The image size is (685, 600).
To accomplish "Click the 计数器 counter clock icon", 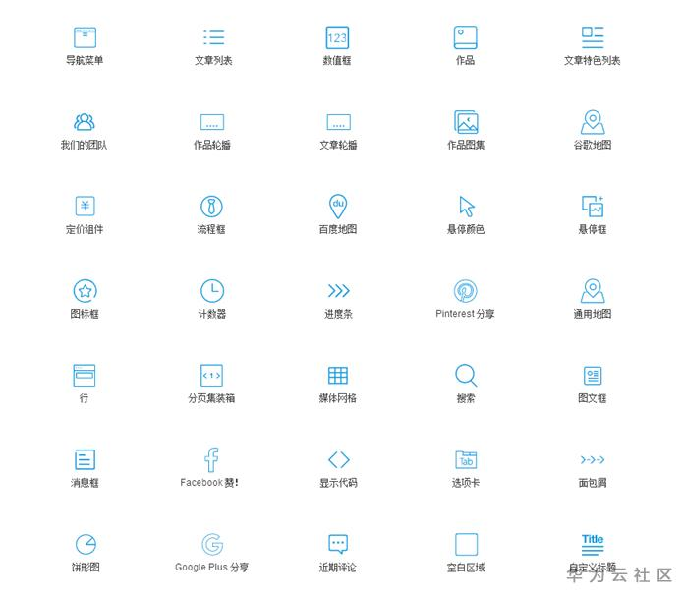I will [212, 291].
